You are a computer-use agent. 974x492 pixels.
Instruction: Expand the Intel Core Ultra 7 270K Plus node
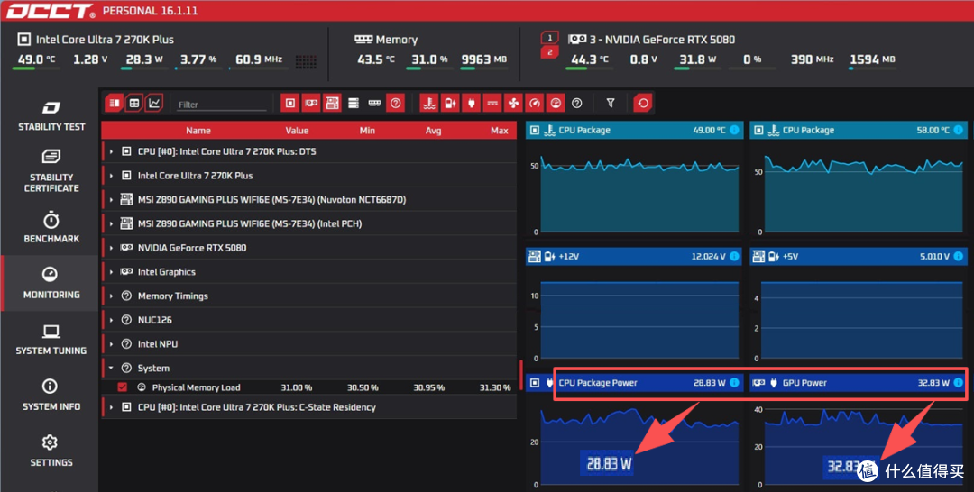click(111, 176)
